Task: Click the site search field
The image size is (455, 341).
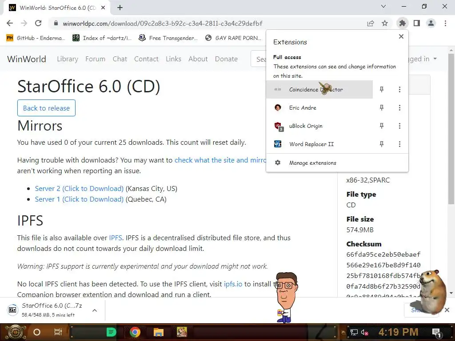Action: (259, 59)
